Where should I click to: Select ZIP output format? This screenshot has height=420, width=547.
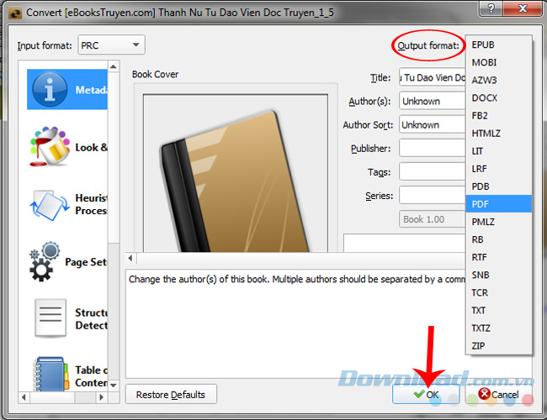(498, 346)
